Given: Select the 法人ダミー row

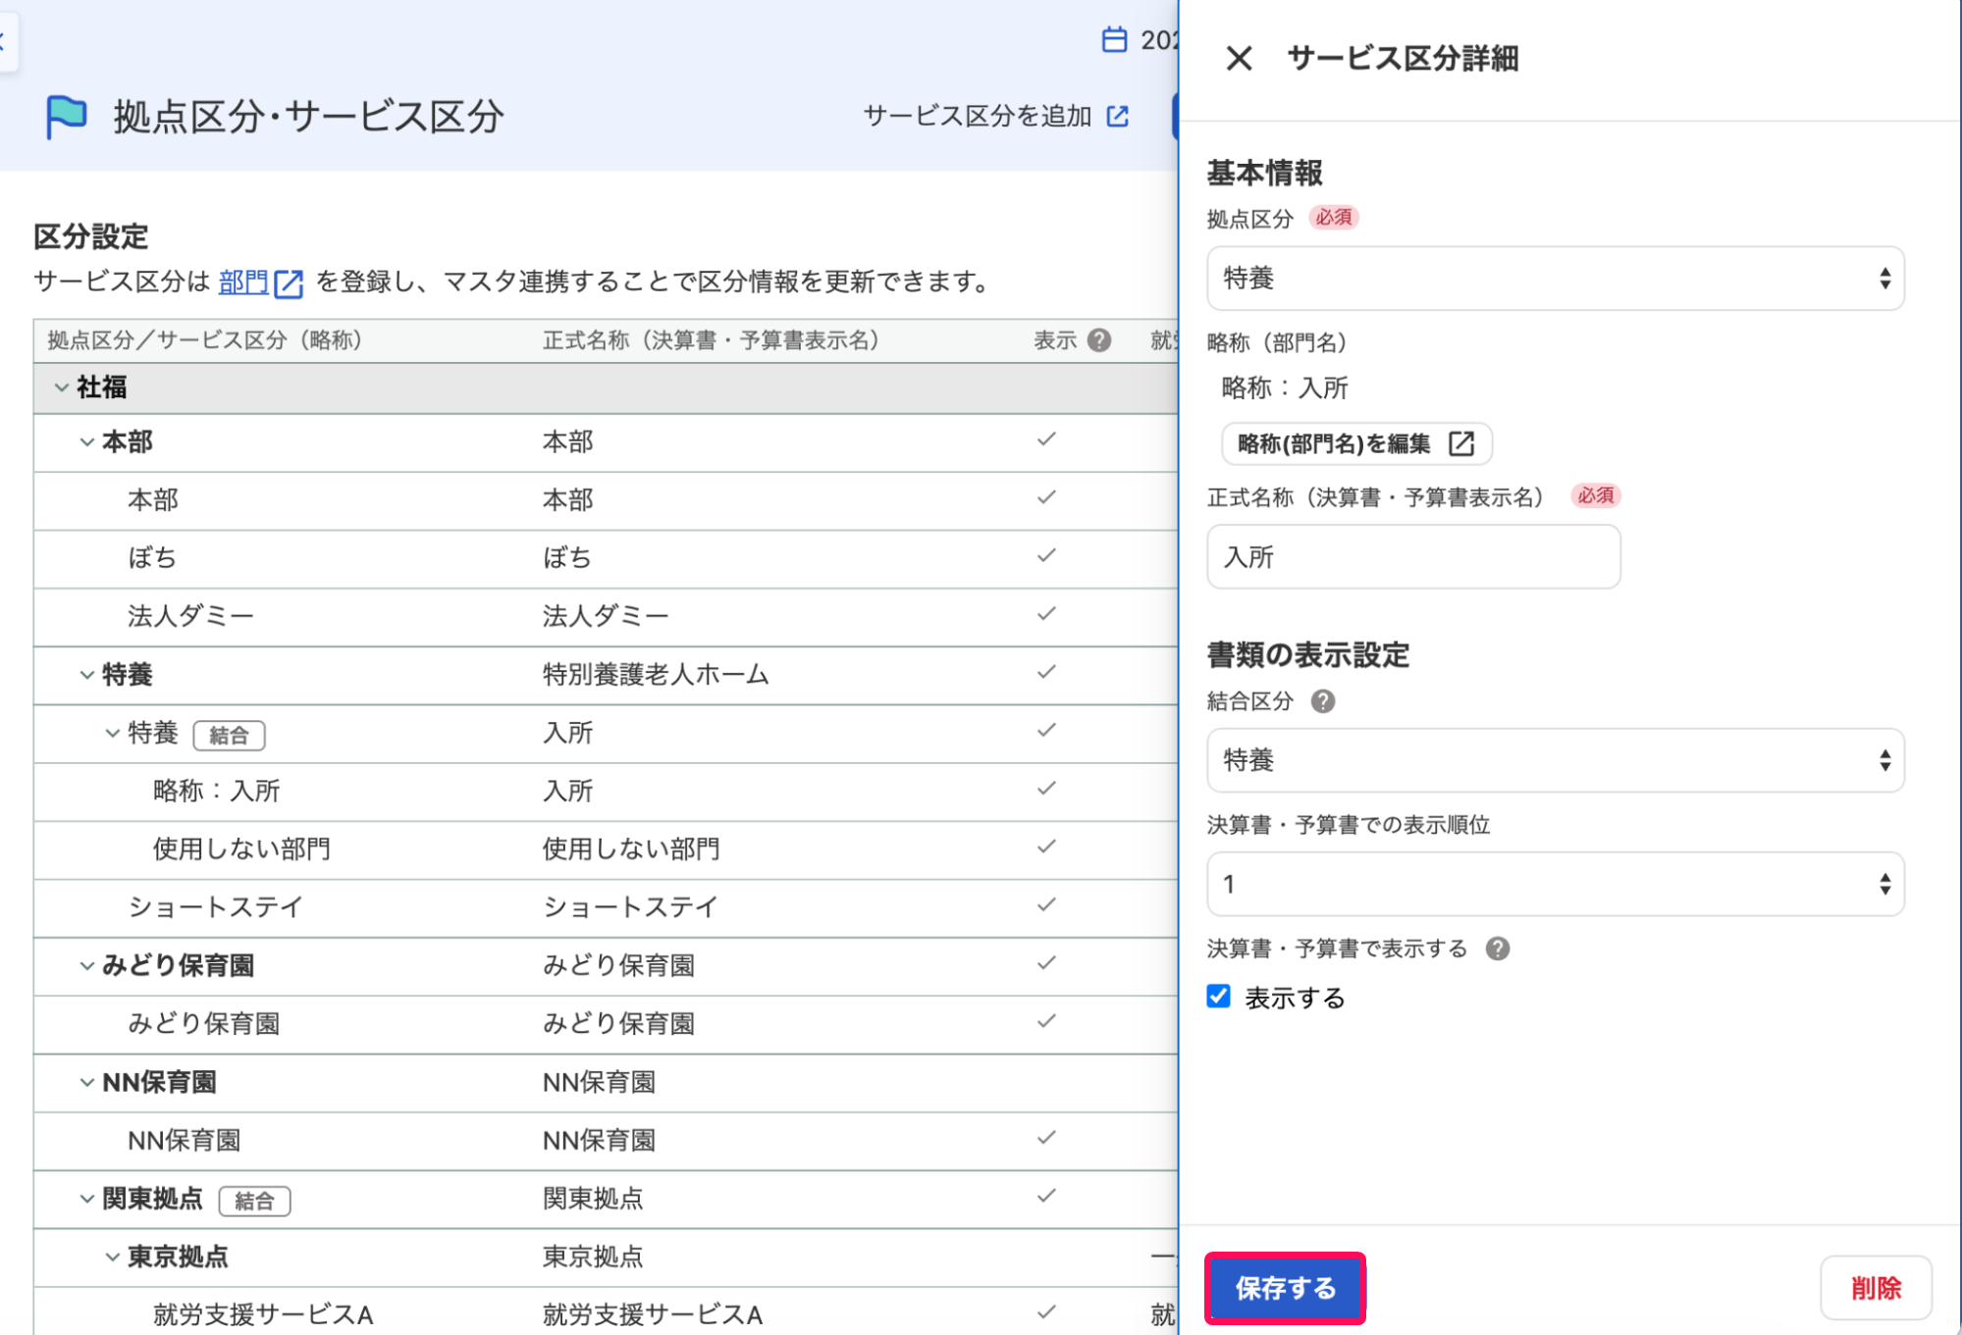Looking at the screenshot, I should [x=606, y=617].
